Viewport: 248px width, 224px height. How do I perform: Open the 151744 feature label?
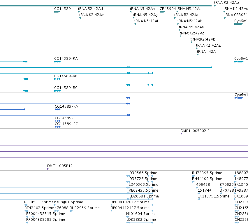205,190
